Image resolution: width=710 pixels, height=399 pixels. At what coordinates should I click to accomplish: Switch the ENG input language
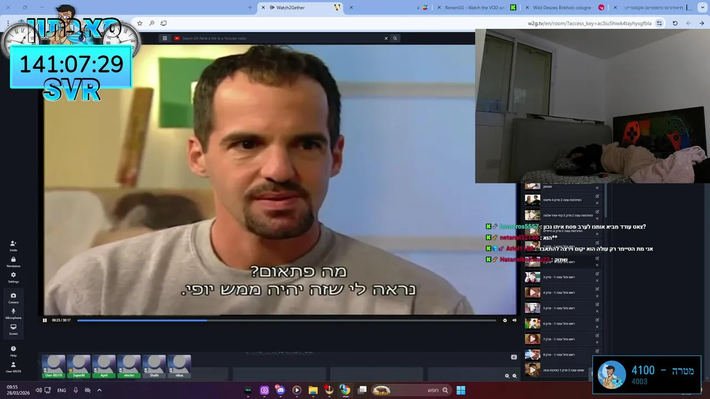(x=62, y=390)
